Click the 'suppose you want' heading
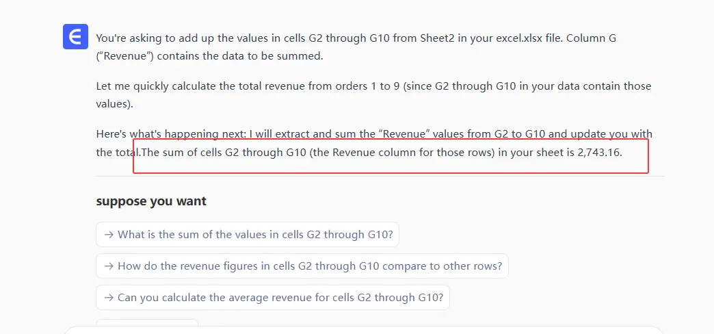 tap(151, 201)
